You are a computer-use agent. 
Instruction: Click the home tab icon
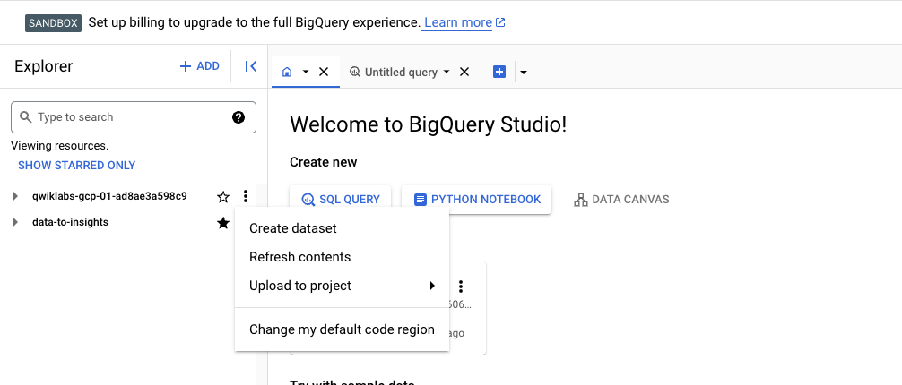click(x=287, y=72)
